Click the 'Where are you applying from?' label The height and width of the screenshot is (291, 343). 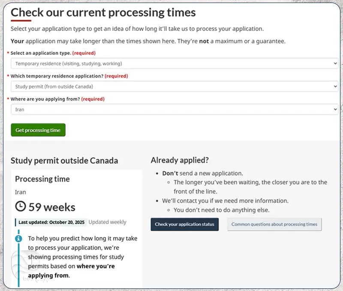pyautogui.click(x=45, y=99)
